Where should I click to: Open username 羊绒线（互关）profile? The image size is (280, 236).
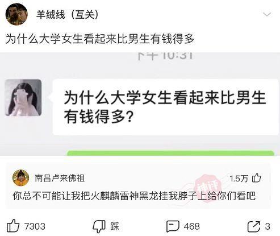(68, 14)
